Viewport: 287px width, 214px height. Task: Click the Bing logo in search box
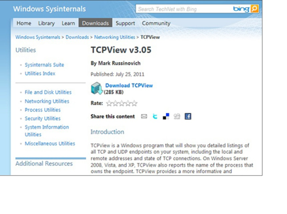pyautogui.click(x=241, y=9)
